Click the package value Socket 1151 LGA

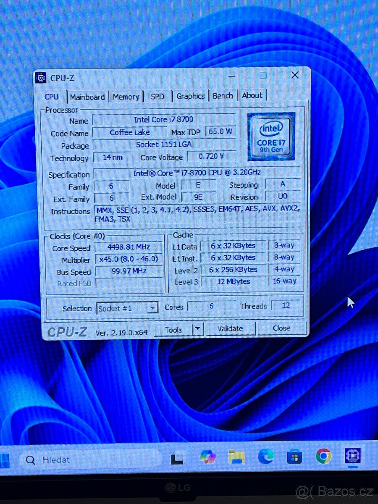tap(164, 144)
